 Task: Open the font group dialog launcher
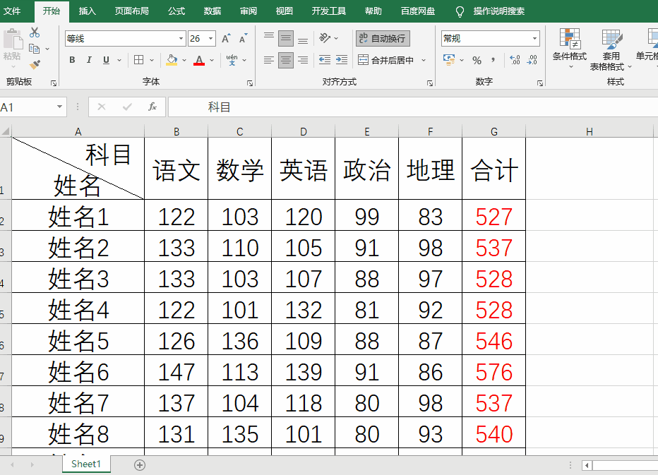click(250, 83)
